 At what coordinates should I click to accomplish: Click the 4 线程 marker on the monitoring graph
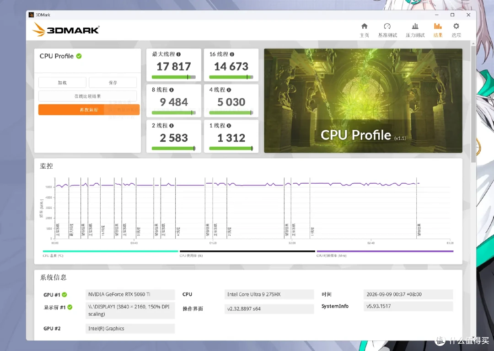tap(178, 231)
